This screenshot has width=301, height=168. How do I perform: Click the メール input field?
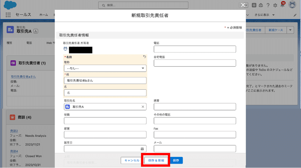195,148
